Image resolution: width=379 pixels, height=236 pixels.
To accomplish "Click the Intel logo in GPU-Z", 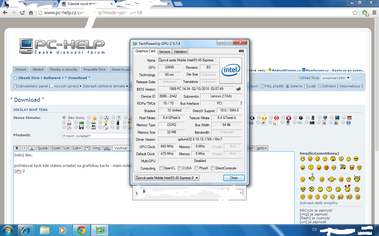I will tap(231, 71).
